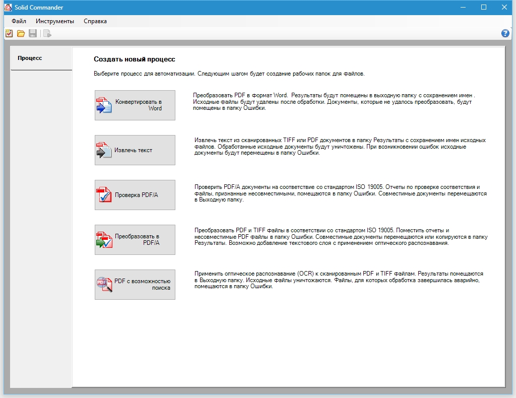Open help via blue question mark icon
This screenshot has height=398, width=516.
[x=505, y=33]
